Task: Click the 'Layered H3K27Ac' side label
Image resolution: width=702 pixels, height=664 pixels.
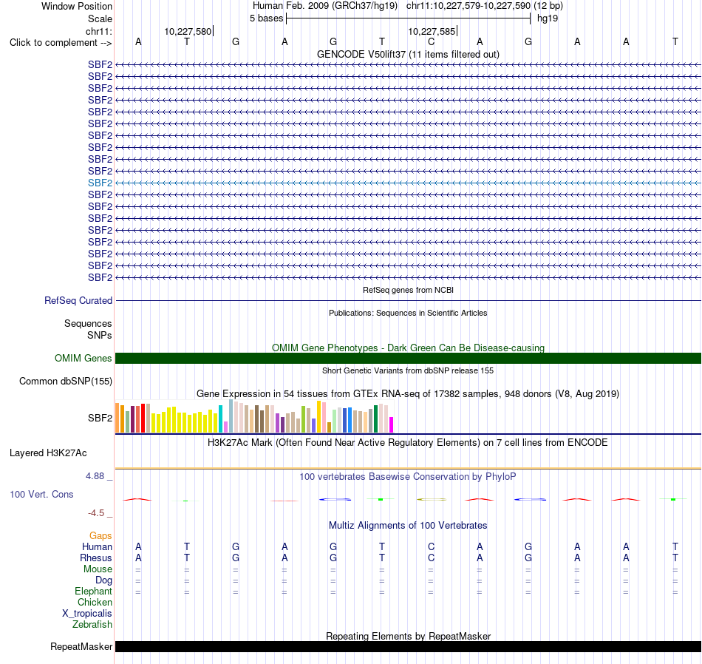Action: pos(48,453)
